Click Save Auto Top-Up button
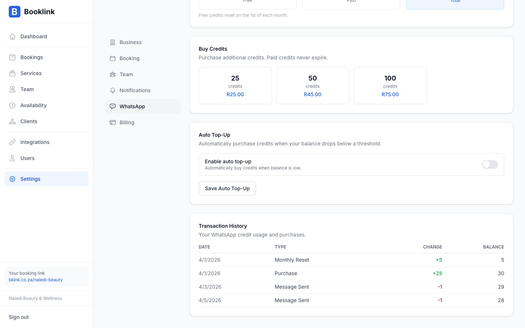The width and height of the screenshot is (525, 328). [x=227, y=188]
